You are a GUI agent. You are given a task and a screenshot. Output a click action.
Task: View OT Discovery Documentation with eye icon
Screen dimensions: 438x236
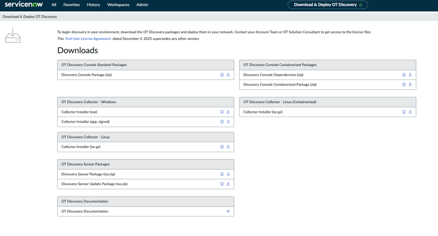click(x=228, y=211)
